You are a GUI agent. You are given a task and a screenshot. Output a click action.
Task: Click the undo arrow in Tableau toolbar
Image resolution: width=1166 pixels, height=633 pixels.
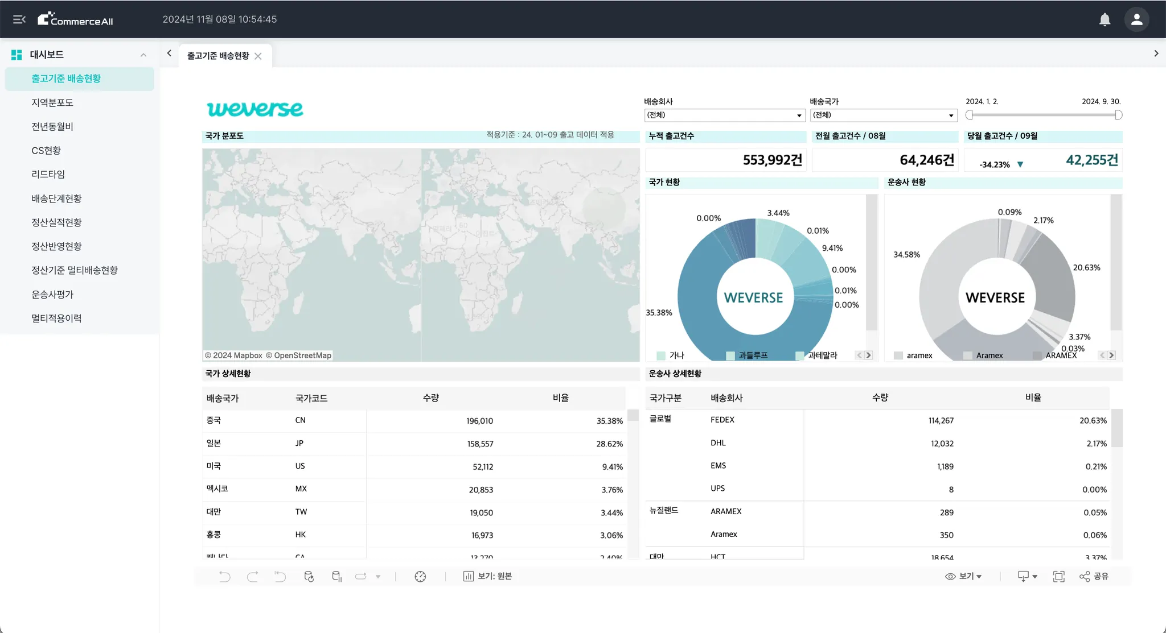click(x=225, y=576)
